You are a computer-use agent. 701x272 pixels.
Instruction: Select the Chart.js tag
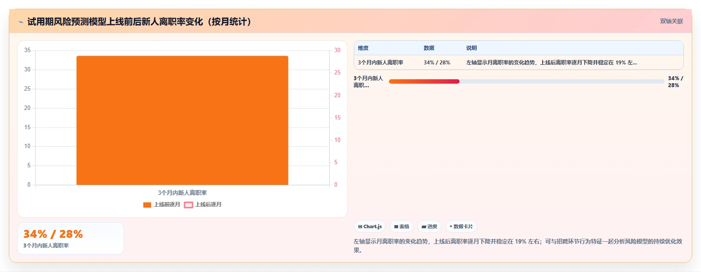click(370, 226)
